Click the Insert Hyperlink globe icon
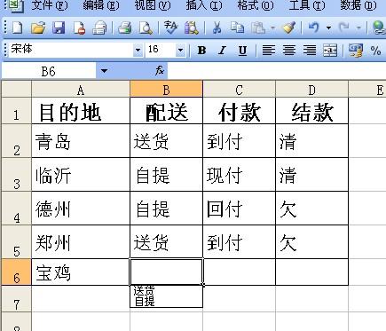The image size is (386, 331). (x=379, y=28)
